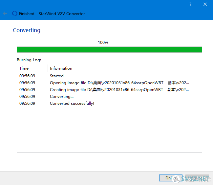
Task: Click the window title "Finished - StarWind V2V Converter"
Action: click(x=52, y=13)
